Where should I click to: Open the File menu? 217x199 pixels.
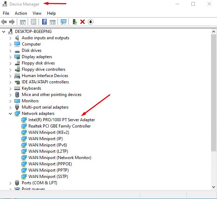pyautogui.click(x=6, y=13)
